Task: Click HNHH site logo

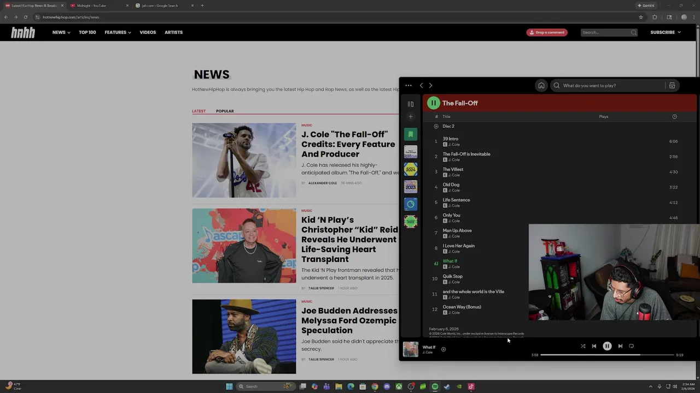Action: 23,32
